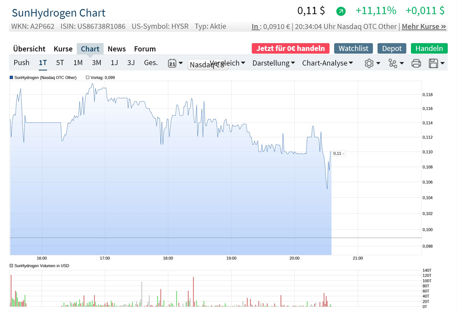Open the calendar date picker icon
Viewport: 457px width, 312px height.
(x=172, y=63)
